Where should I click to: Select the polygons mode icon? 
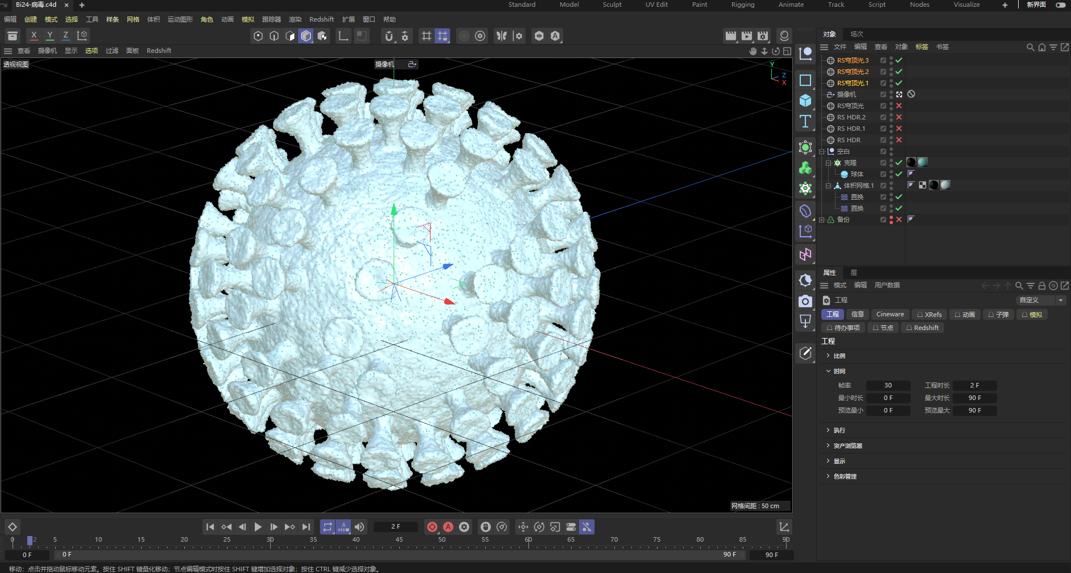point(290,36)
